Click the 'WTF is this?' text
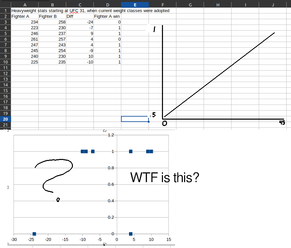This screenshot has height=248, width=291. point(165,177)
